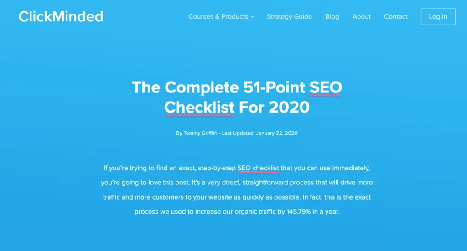The image size is (467, 251).
Task: Click the underlined Checklist word in headline
Action: pos(199,107)
